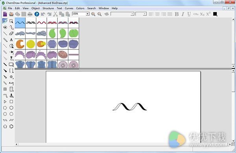Choose the Templates stamp tool

(11, 95)
